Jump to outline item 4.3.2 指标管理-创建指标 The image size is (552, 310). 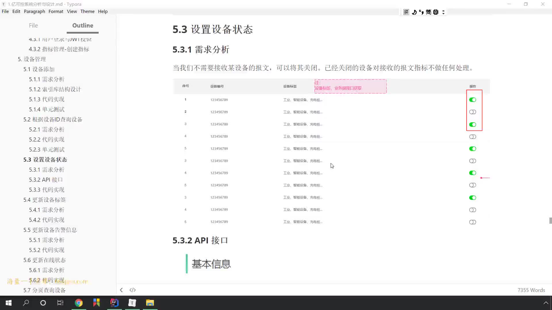point(59,49)
